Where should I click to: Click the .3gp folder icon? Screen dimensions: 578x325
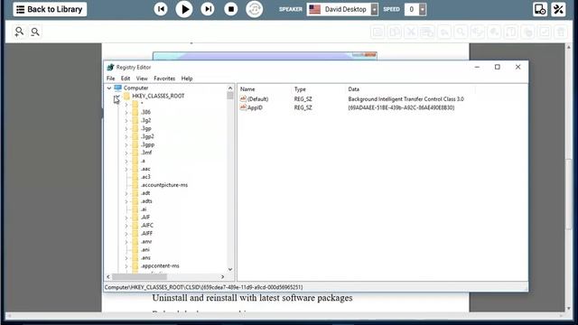click(x=135, y=128)
